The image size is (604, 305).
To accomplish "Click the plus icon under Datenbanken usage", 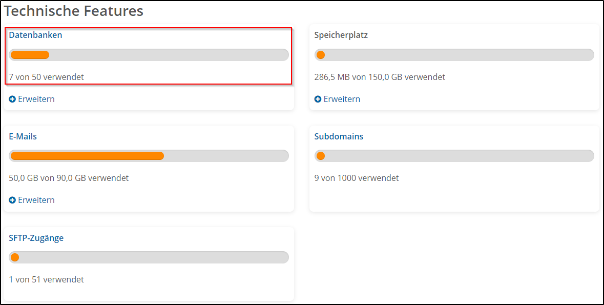I will tap(12, 99).
